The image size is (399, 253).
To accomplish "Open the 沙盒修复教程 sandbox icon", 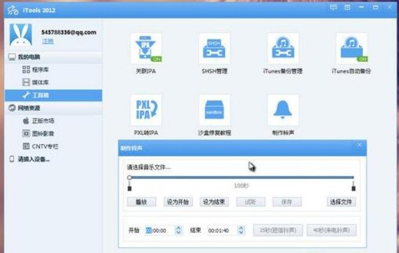I will pyautogui.click(x=214, y=110).
